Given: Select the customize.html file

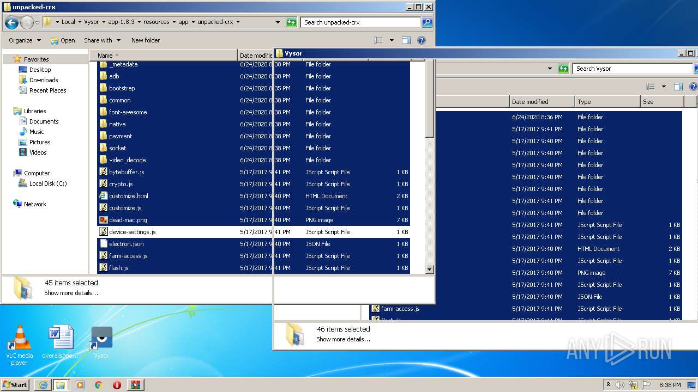Looking at the screenshot, I should (254, 196).
